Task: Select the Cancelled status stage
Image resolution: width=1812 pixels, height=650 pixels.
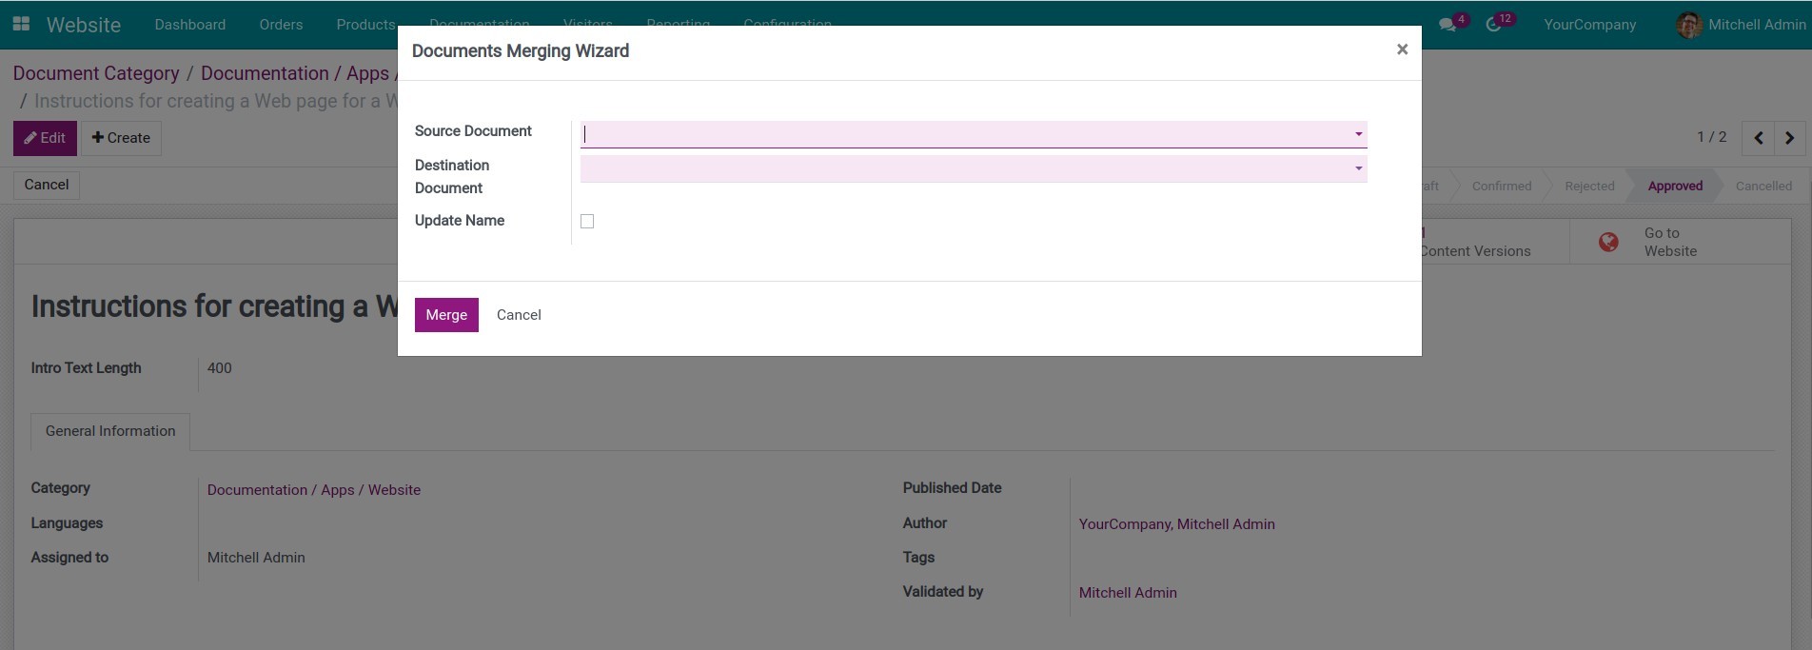Action: click(x=1763, y=186)
